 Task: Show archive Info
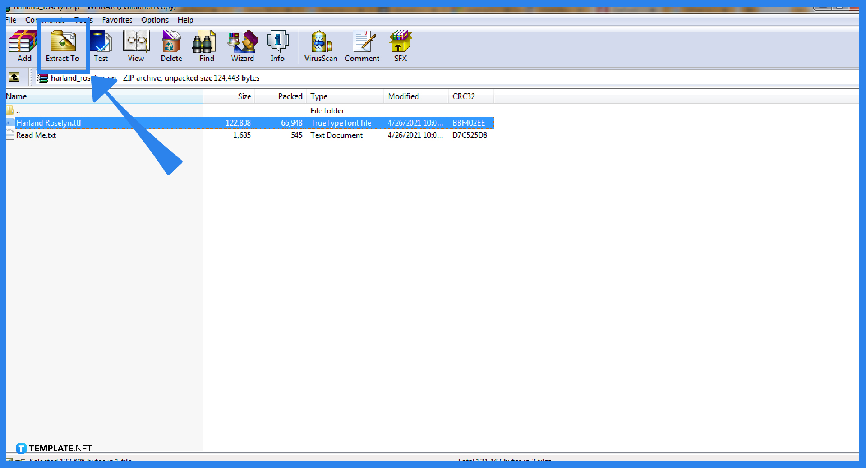click(277, 46)
